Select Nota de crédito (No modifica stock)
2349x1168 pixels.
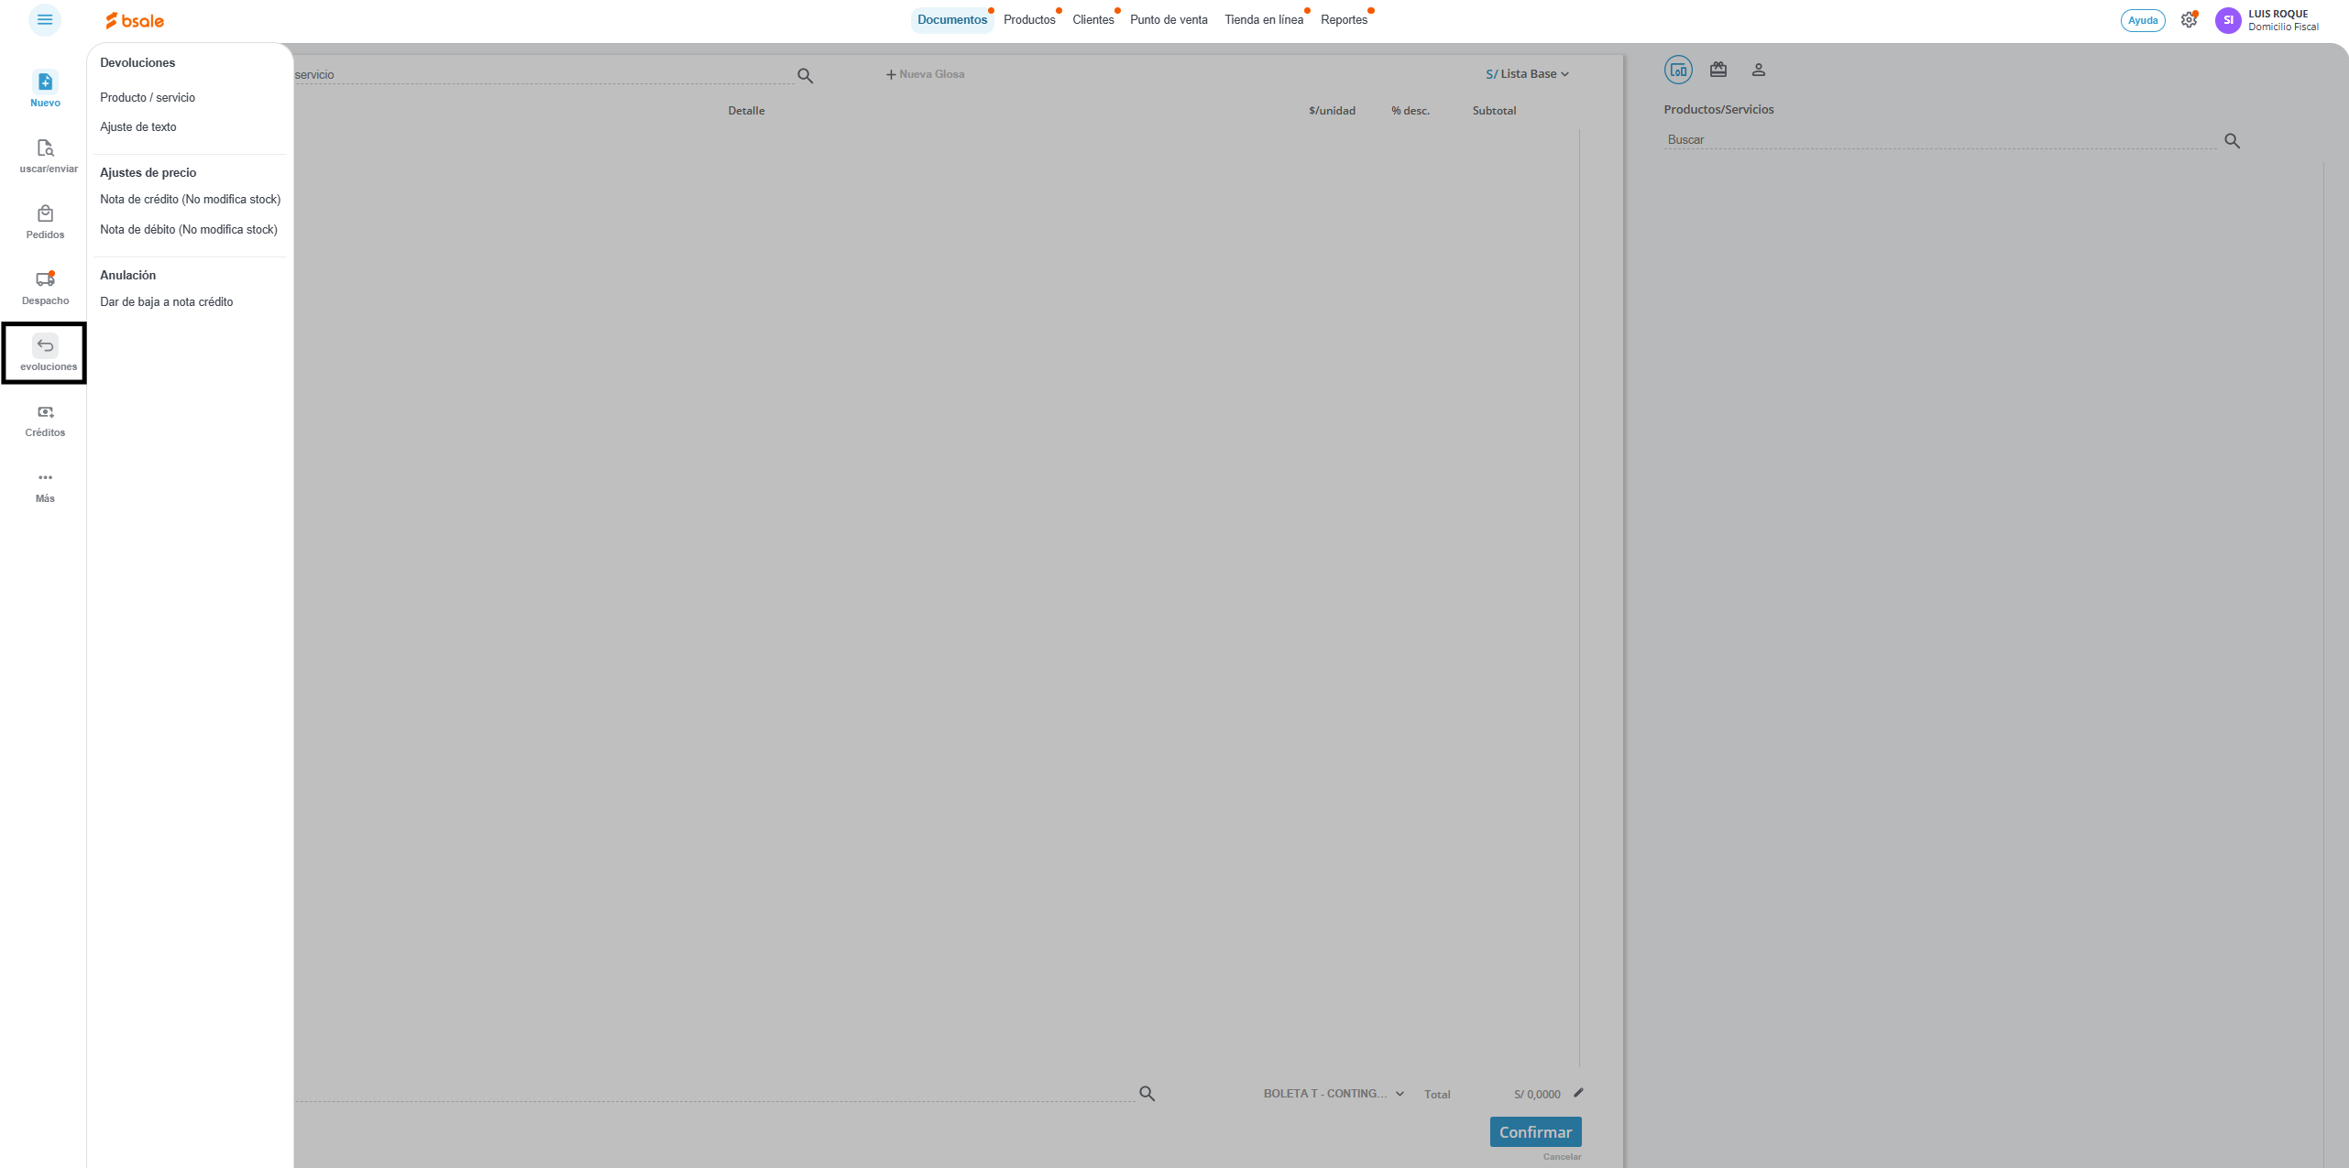pos(190,199)
